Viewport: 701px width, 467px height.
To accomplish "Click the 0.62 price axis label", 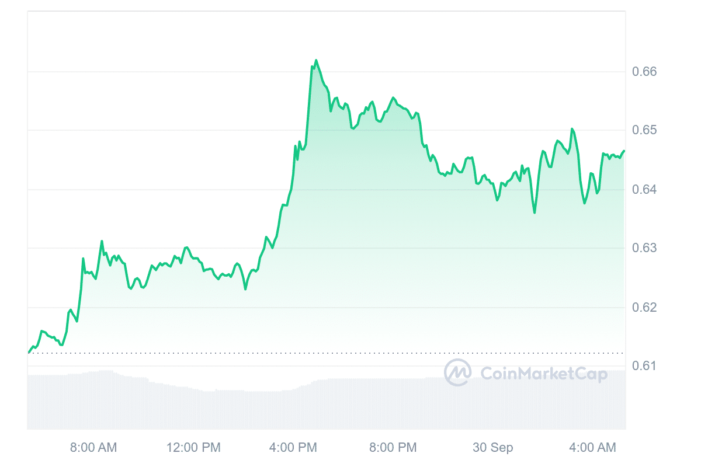I will 645,307.
